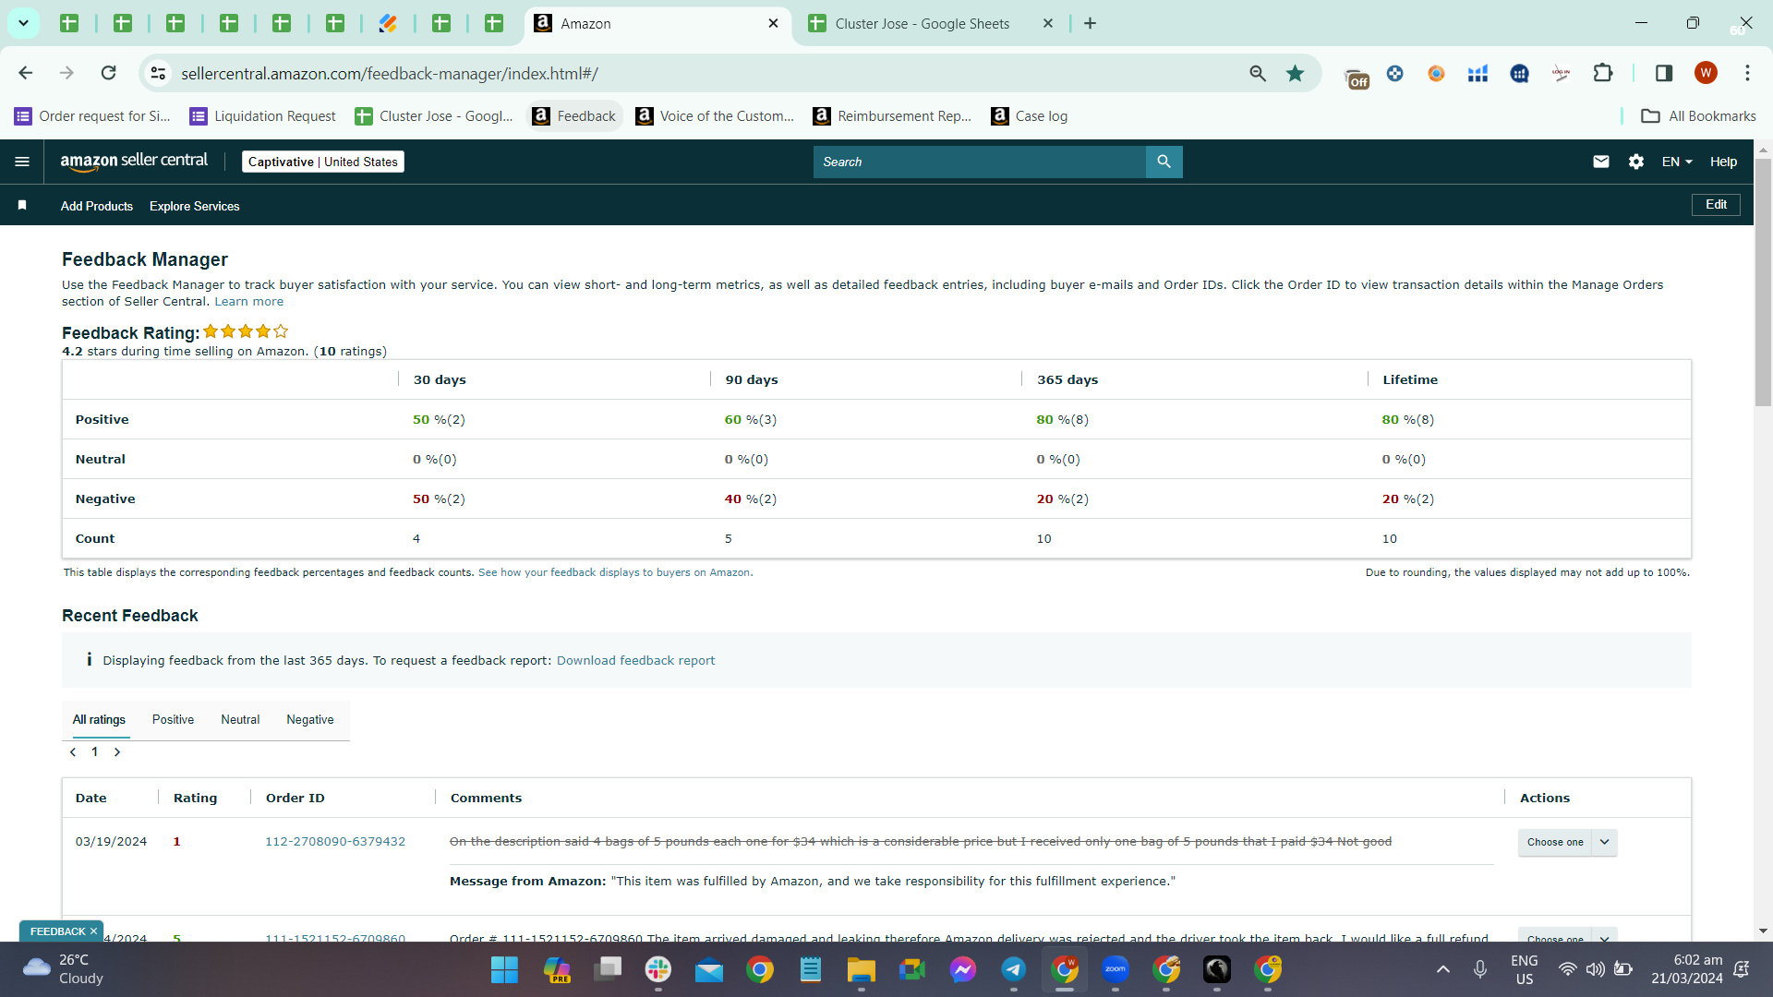
Task: Open the Case log bookmark
Action: tap(1029, 116)
